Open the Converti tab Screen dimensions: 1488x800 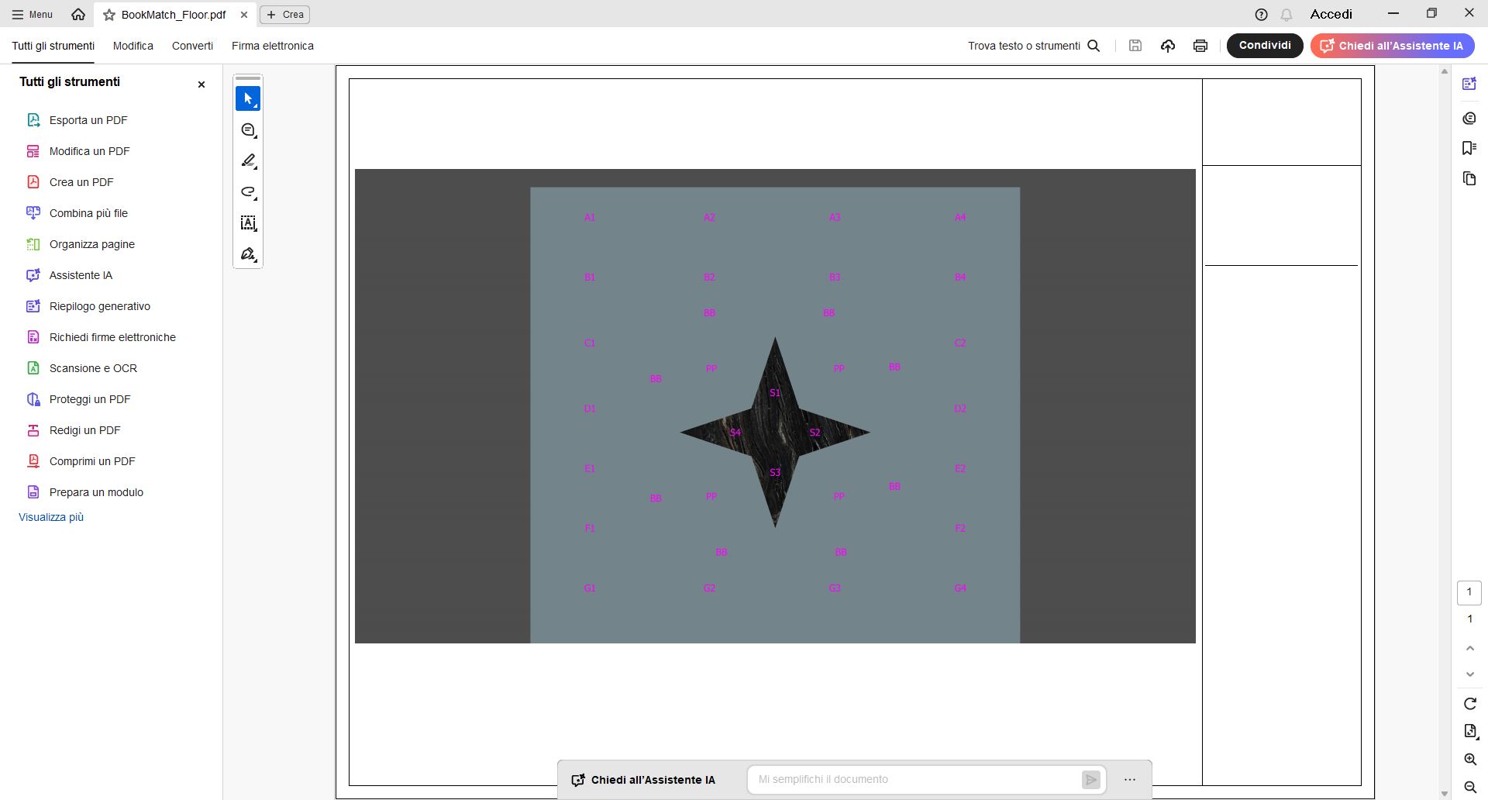[192, 46]
